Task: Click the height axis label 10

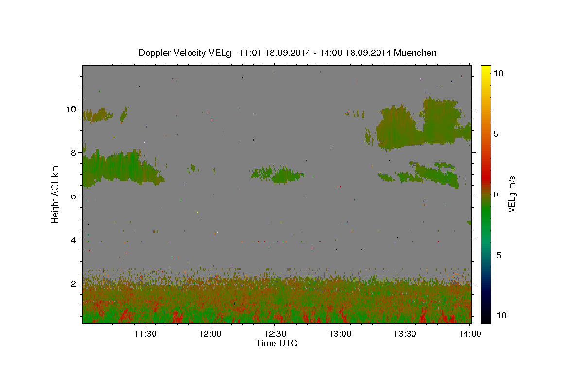Action: (72, 109)
